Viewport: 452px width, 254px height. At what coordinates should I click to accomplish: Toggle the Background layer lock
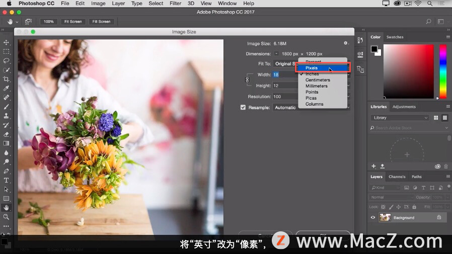click(439, 217)
